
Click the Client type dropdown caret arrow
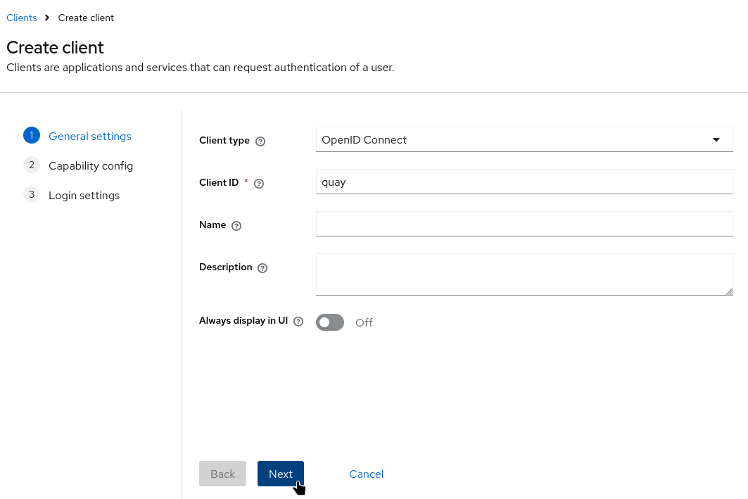(x=716, y=140)
